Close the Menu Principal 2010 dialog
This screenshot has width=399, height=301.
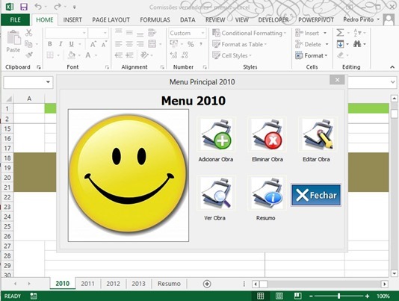pyautogui.click(x=337, y=80)
